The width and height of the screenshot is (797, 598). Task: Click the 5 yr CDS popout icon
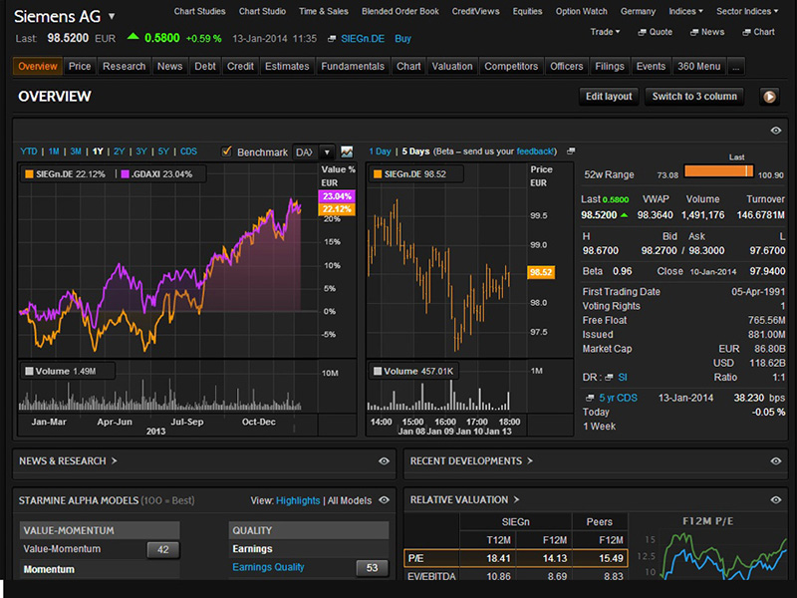[x=588, y=398]
